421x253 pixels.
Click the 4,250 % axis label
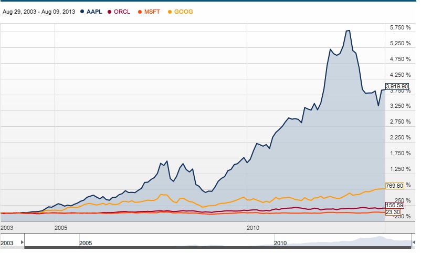(401, 75)
